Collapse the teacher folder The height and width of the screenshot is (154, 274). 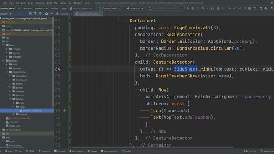[x=10, y=99]
